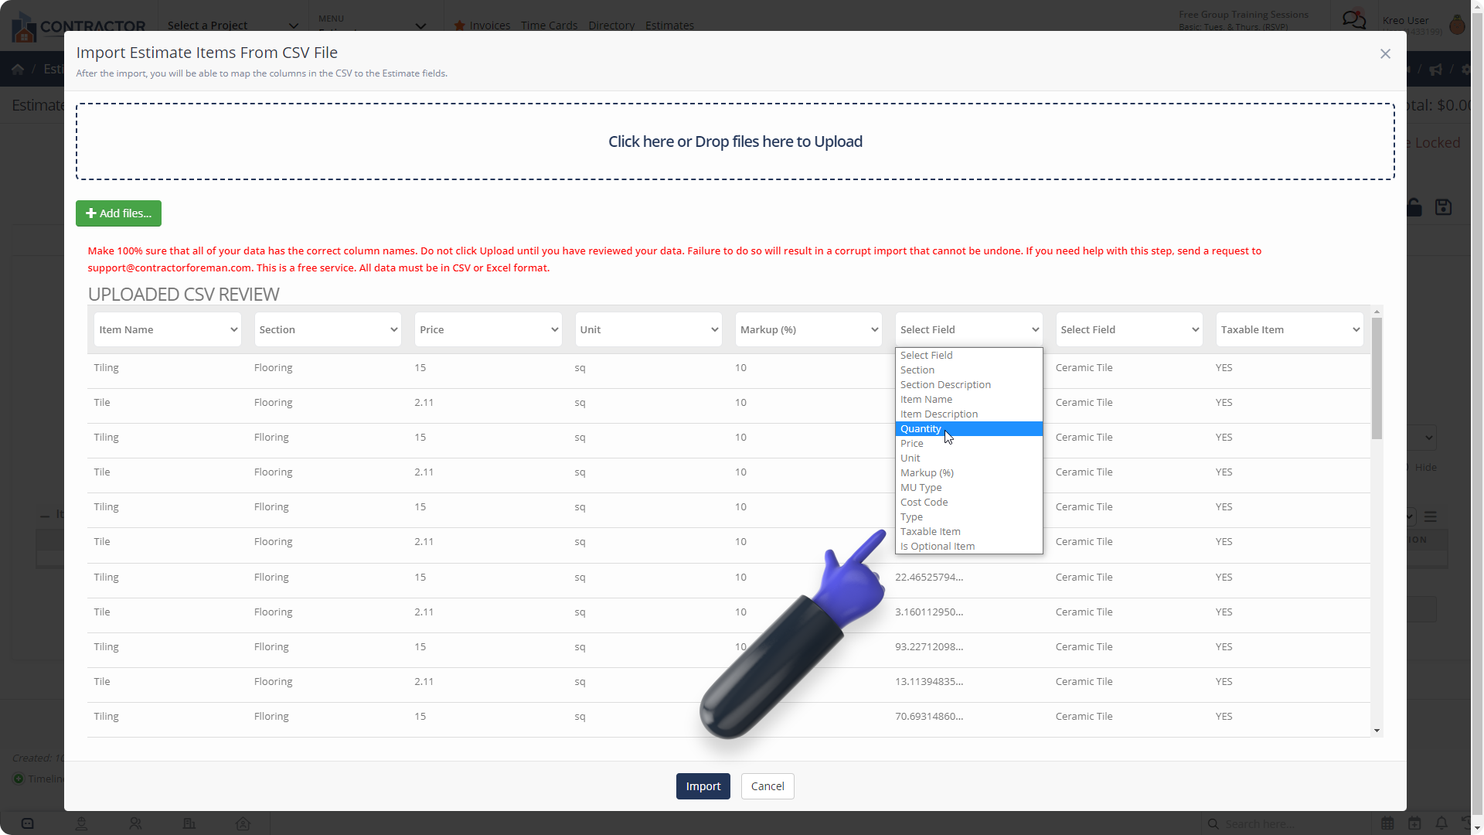Choose Is Optional Item in the list
This screenshot has height=835, width=1484.
coord(969,546)
